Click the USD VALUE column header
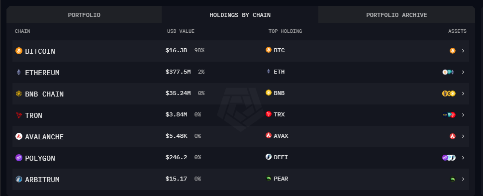Viewport: 483px width, 196px height. click(x=181, y=31)
